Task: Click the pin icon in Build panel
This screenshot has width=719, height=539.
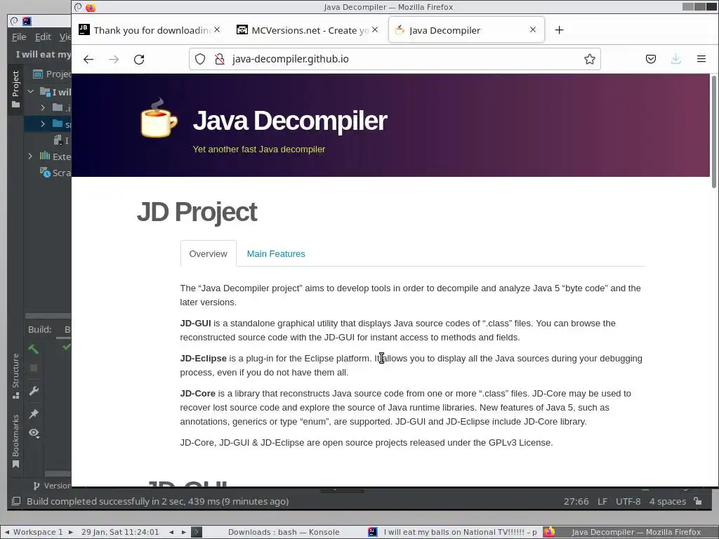Action: 34,414
